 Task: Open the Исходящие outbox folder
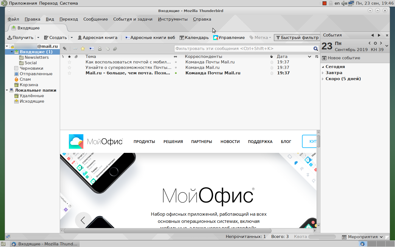pos(32,101)
